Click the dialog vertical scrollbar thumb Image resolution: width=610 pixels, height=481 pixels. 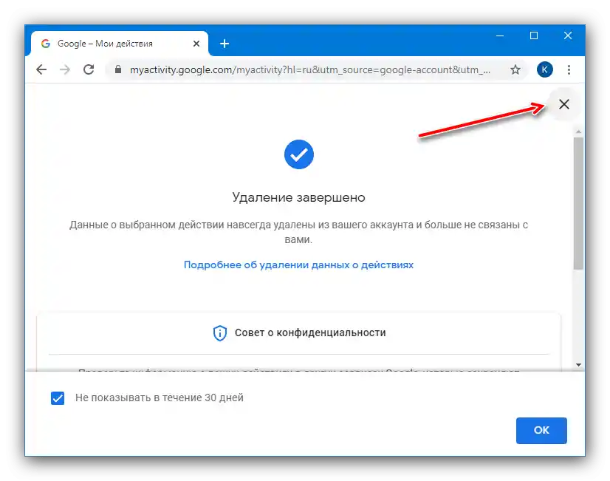click(578, 202)
